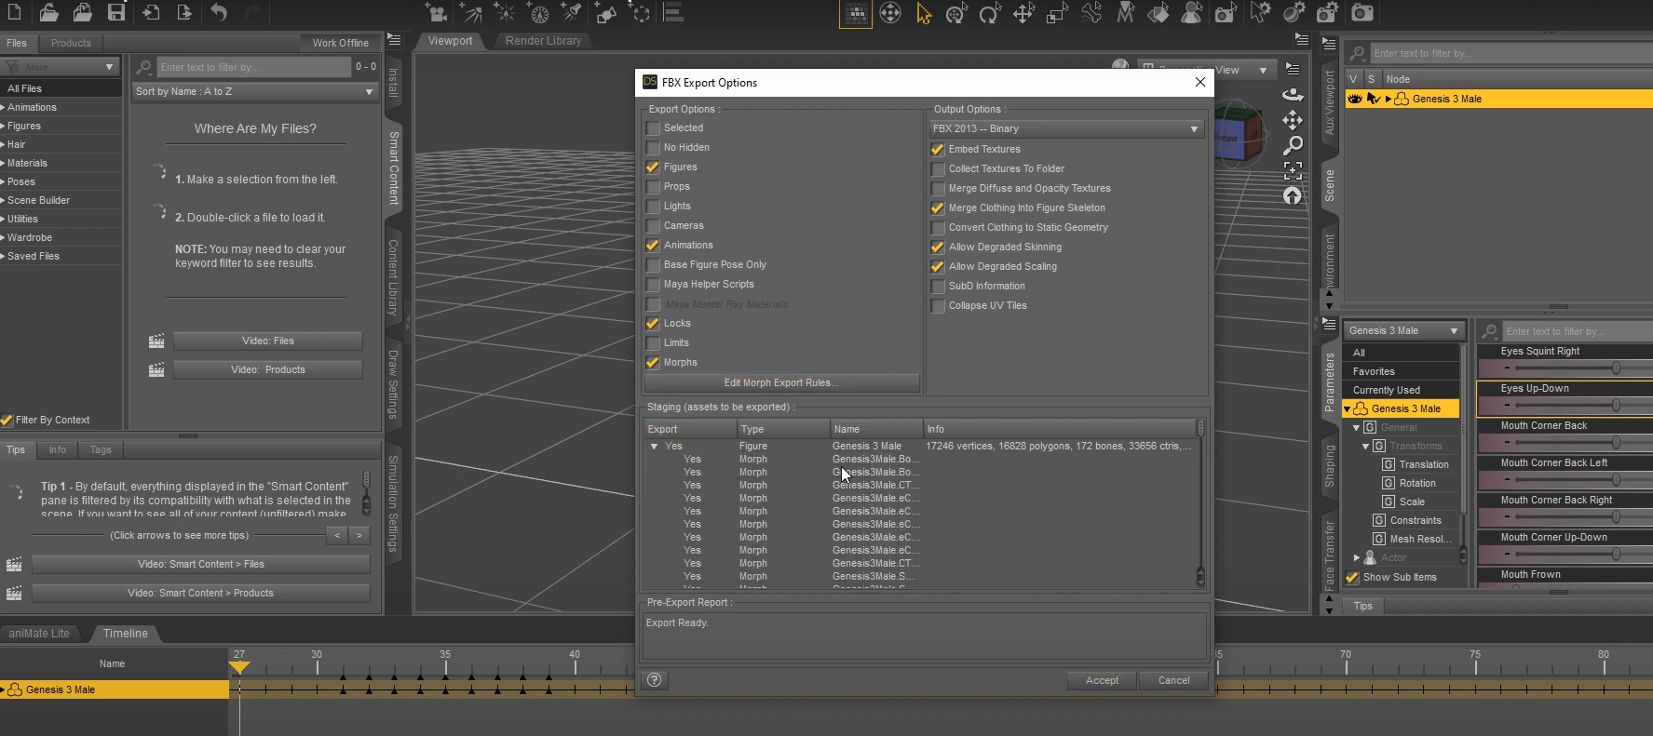Screen dimensions: 1653x736
Task: Toggle Filter By Context checkbox
Action: (7, 421)
